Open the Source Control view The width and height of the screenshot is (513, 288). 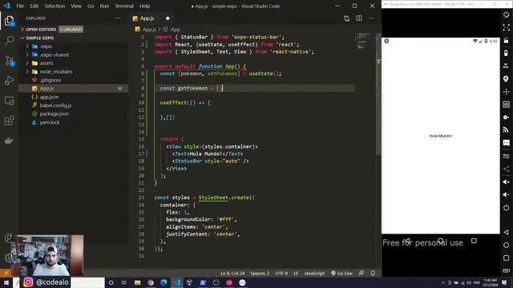(9, 61)
